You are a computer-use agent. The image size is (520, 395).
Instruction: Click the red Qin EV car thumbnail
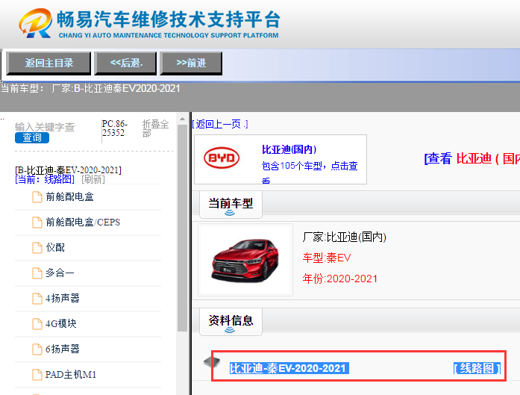pyautogui.click(x=245, y=260)
